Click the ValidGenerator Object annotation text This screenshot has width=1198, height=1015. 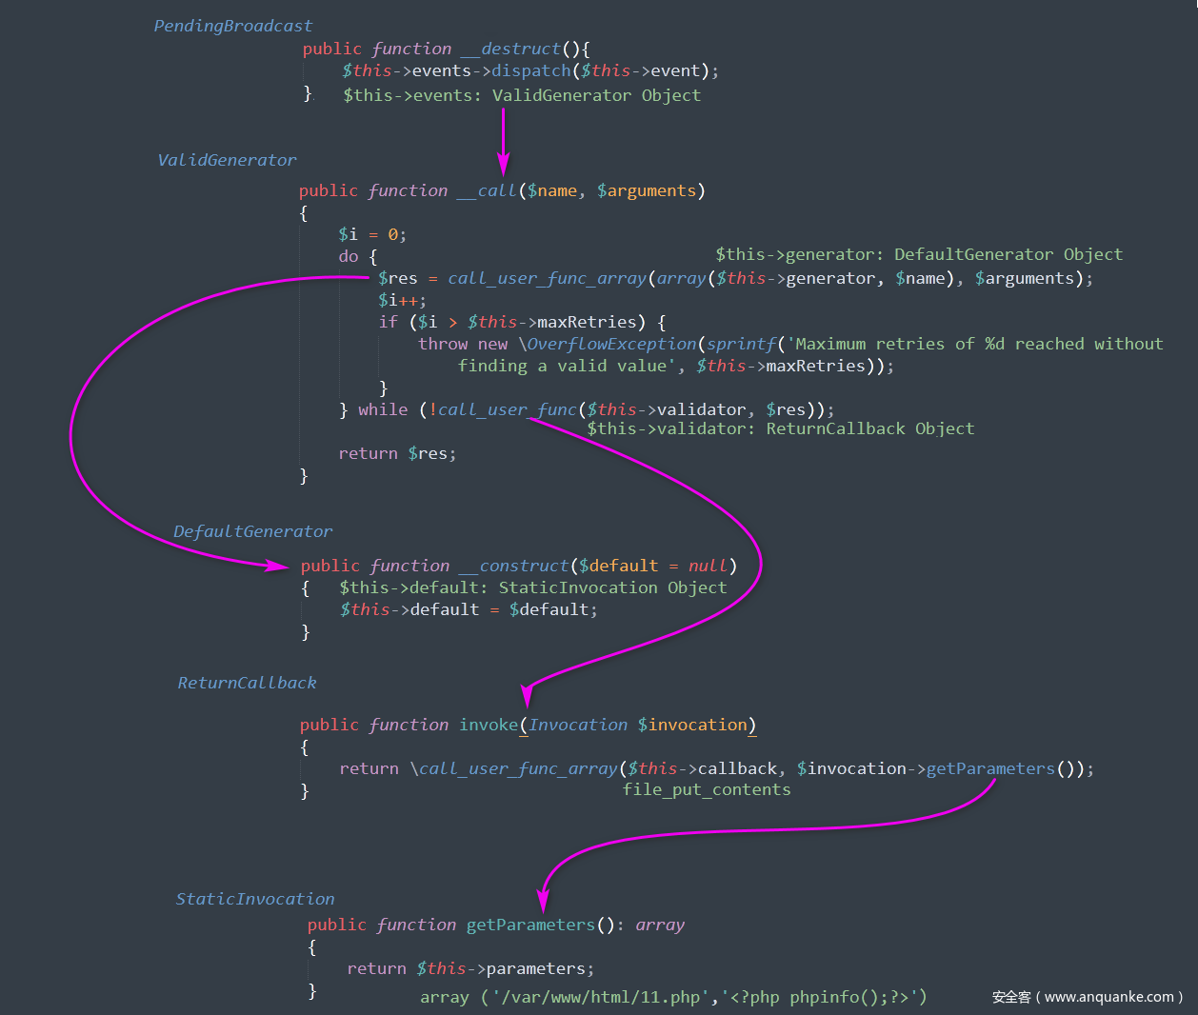point(595,95)
